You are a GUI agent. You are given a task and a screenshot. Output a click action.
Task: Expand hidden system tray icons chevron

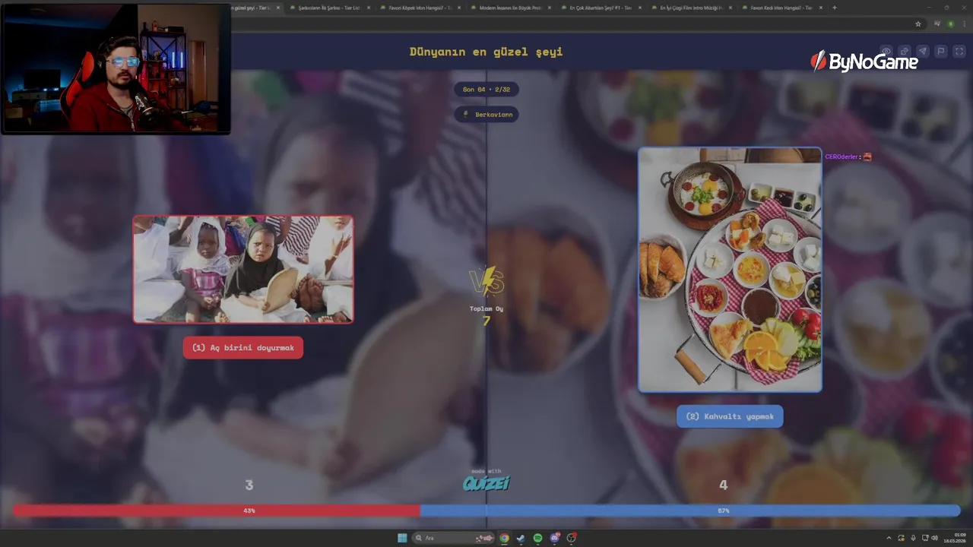tap(889, 538)
